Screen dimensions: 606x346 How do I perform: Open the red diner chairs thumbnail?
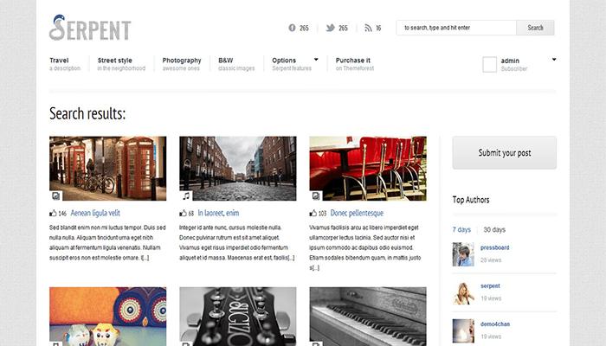[368, 169]
